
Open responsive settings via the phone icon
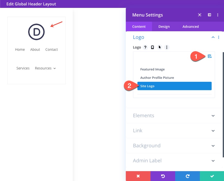(152, 47)
